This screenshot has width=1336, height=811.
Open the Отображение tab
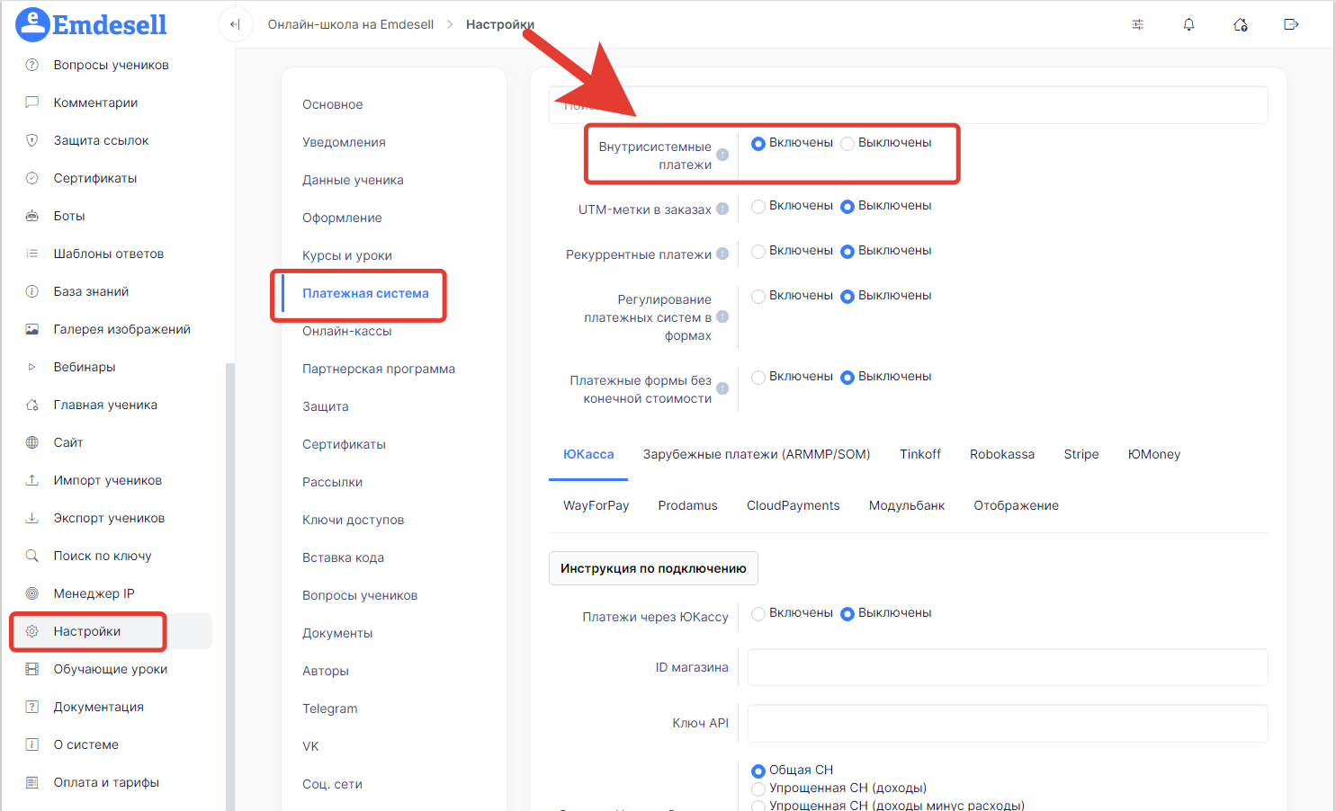coord(1017,505)
